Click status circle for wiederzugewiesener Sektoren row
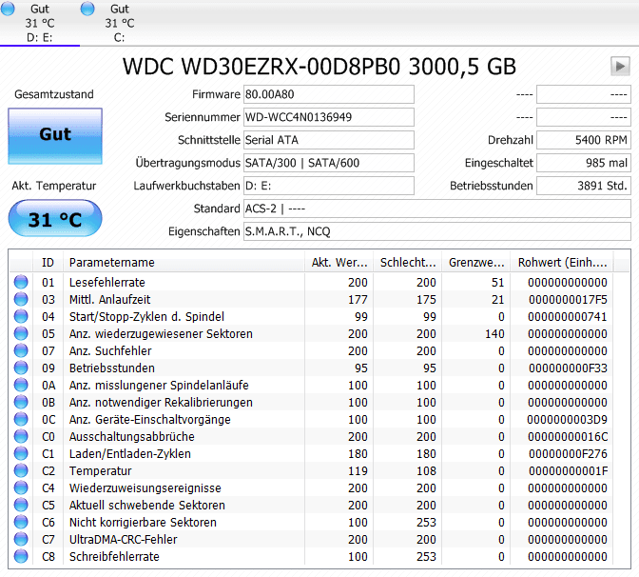Viewport: 639px width, 577px height. pos(21,333)
